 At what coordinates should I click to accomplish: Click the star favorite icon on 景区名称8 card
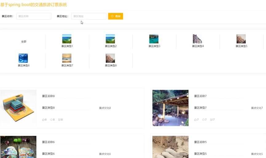point(51,120)
